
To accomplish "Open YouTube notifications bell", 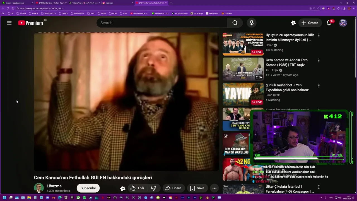I will click(x=329, y=23).
